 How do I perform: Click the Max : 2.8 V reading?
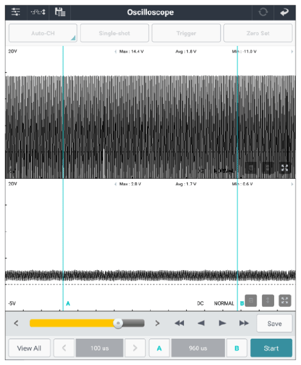click(130, 184)
